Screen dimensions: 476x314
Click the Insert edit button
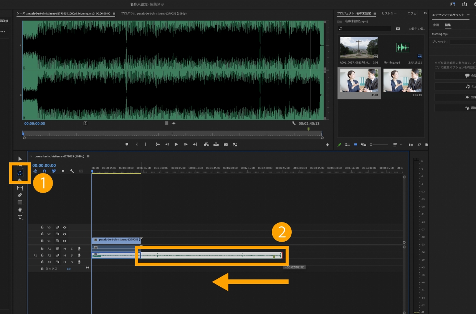(x=207, y=144)
